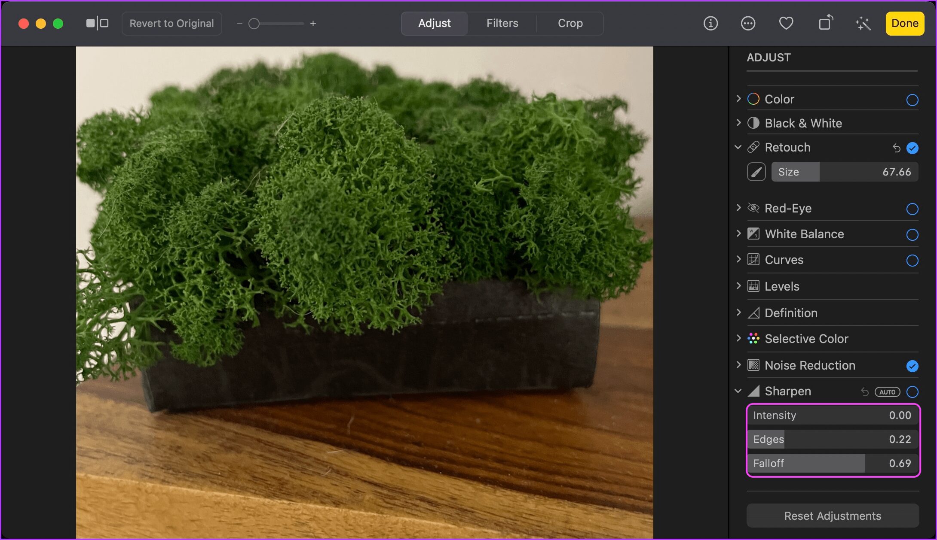
Task: Click the Reset Adjustments button
Action: coord(832,514)
